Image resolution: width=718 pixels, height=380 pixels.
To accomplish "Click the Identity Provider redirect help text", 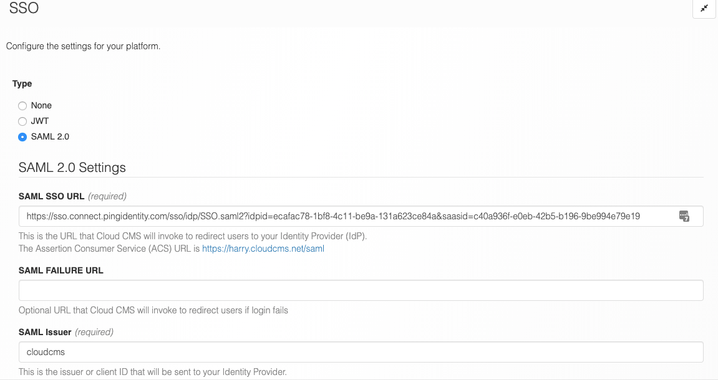I will pos(192,237).
